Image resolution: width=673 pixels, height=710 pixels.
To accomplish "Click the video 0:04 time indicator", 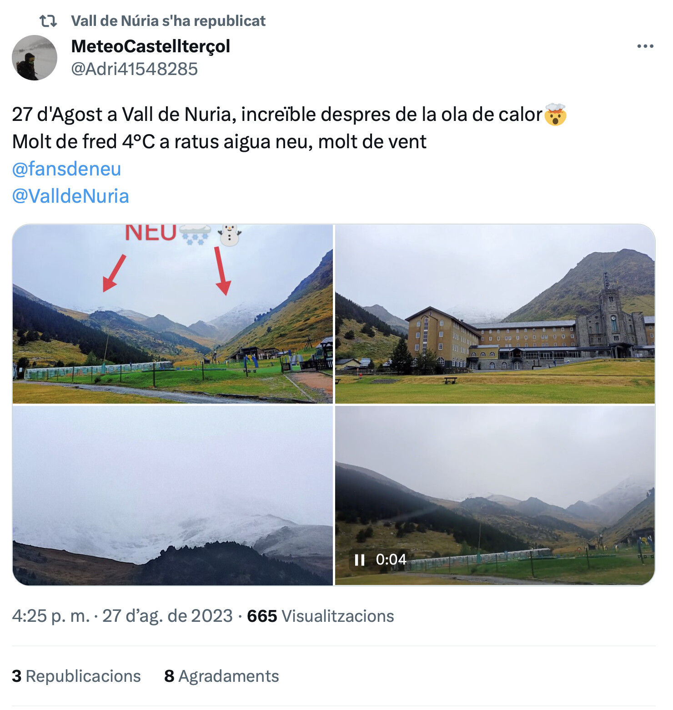I will tap(391, 560).
